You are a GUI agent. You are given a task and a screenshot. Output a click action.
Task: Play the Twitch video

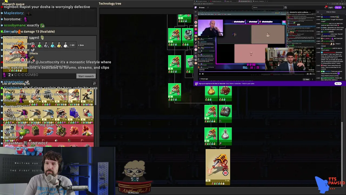click(200, 74)
